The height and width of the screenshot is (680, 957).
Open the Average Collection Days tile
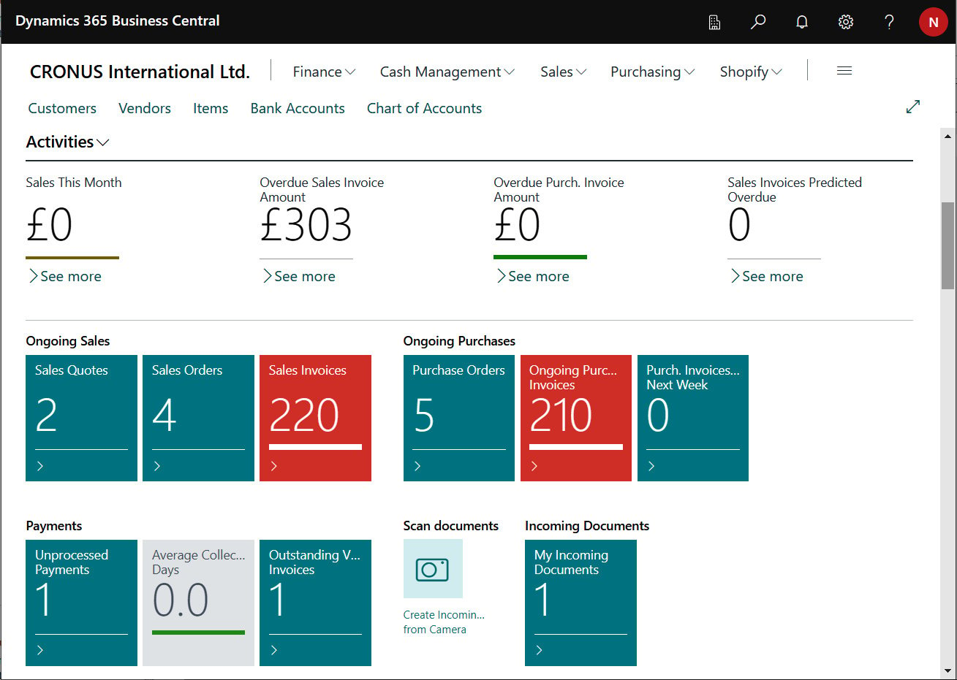pos(198,603)
